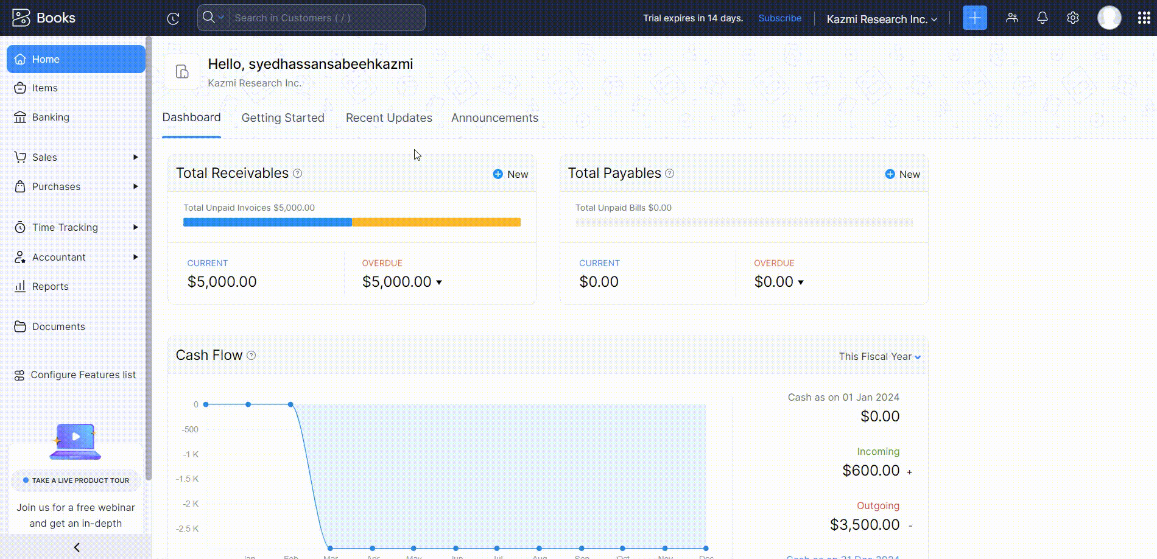Click the blue quick create plus button
Image resolution: width=1157 pixels, height=559 pixels.
[x=974, y=18]
